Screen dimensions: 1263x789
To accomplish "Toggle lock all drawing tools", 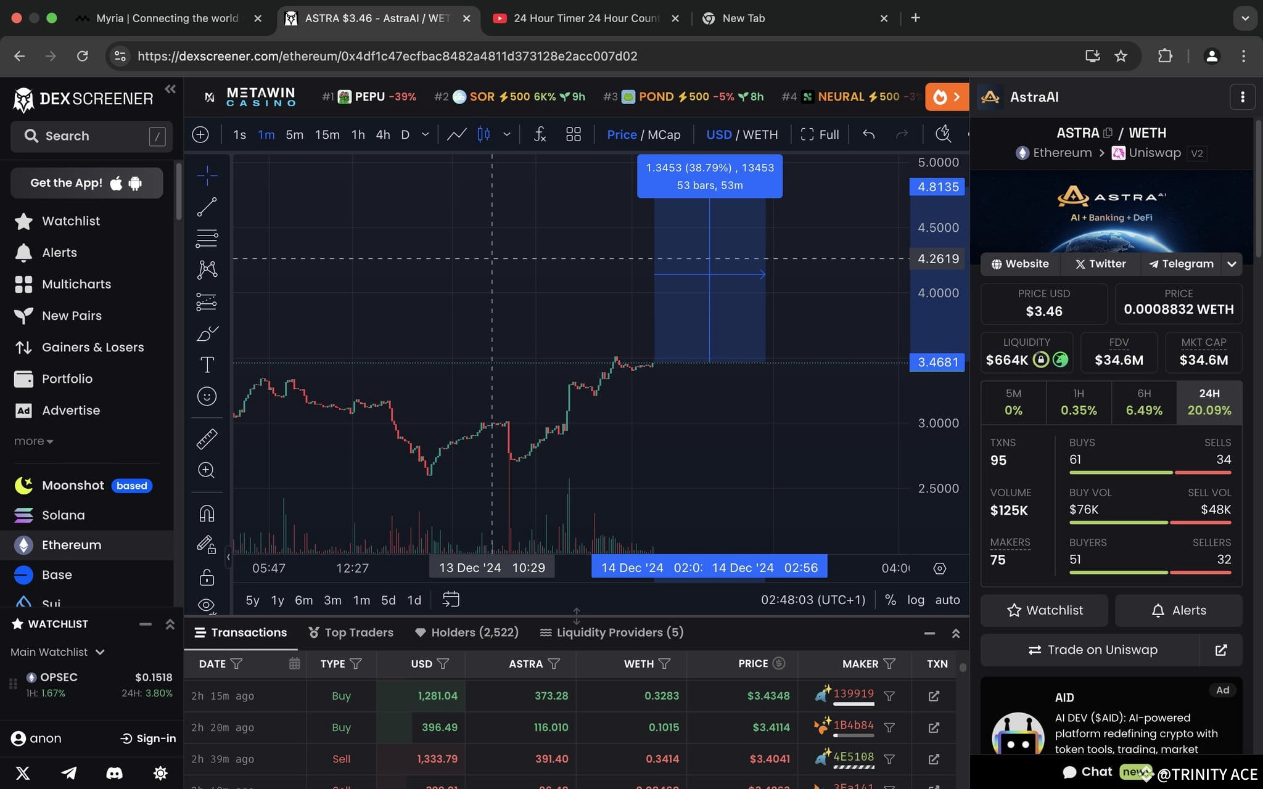I will pyautogui.click(x=207, y=577).
